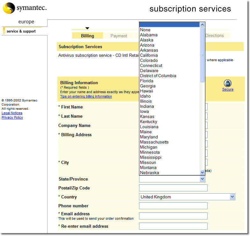
Task: Click scroll up arrow of state list
Action: pos(202,25)
